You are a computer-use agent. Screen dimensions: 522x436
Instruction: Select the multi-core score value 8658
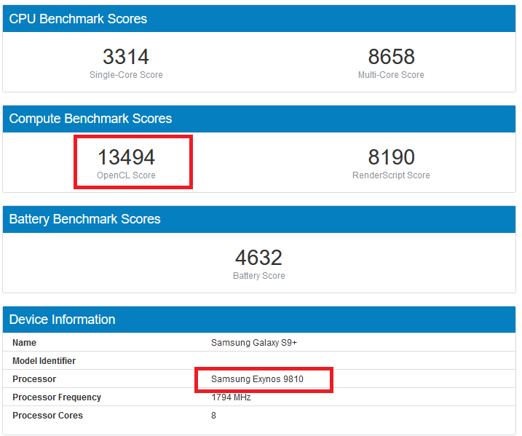(x=391, y=57)
